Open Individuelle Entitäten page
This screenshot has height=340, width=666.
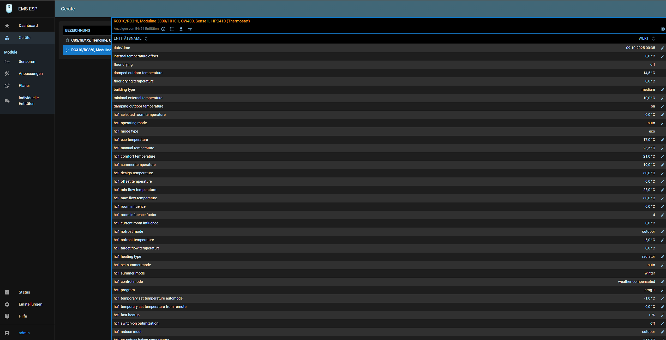(x=27, y=101)
